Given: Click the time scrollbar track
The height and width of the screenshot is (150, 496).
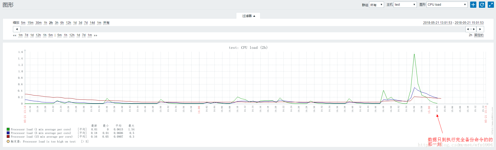Looking at the screenshot, I should tap(243, 29).
